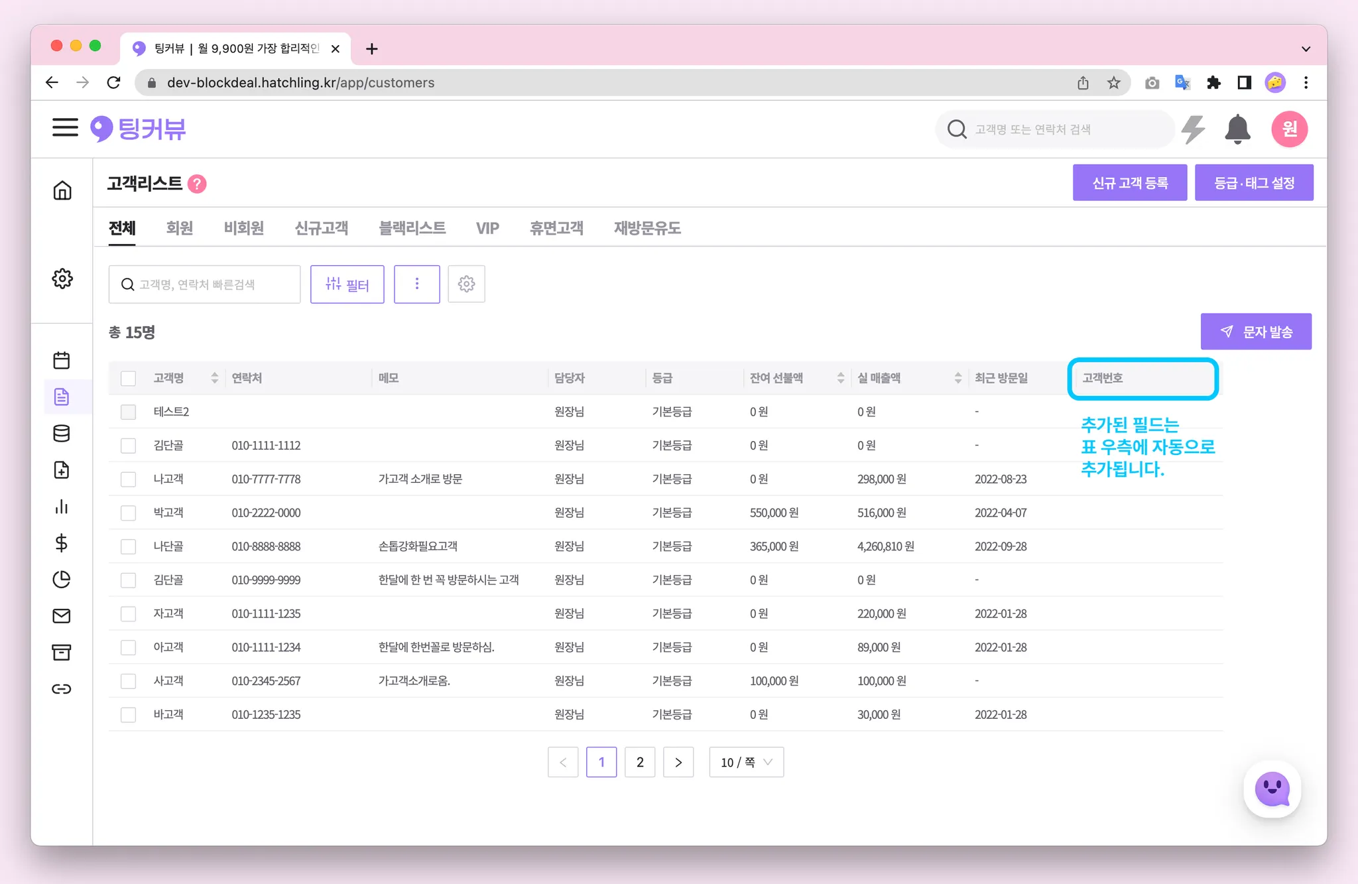Viewport: 1358px width, 884px height.
Task: Sort by the 실 매출액 column arrows
Action: 957,378
